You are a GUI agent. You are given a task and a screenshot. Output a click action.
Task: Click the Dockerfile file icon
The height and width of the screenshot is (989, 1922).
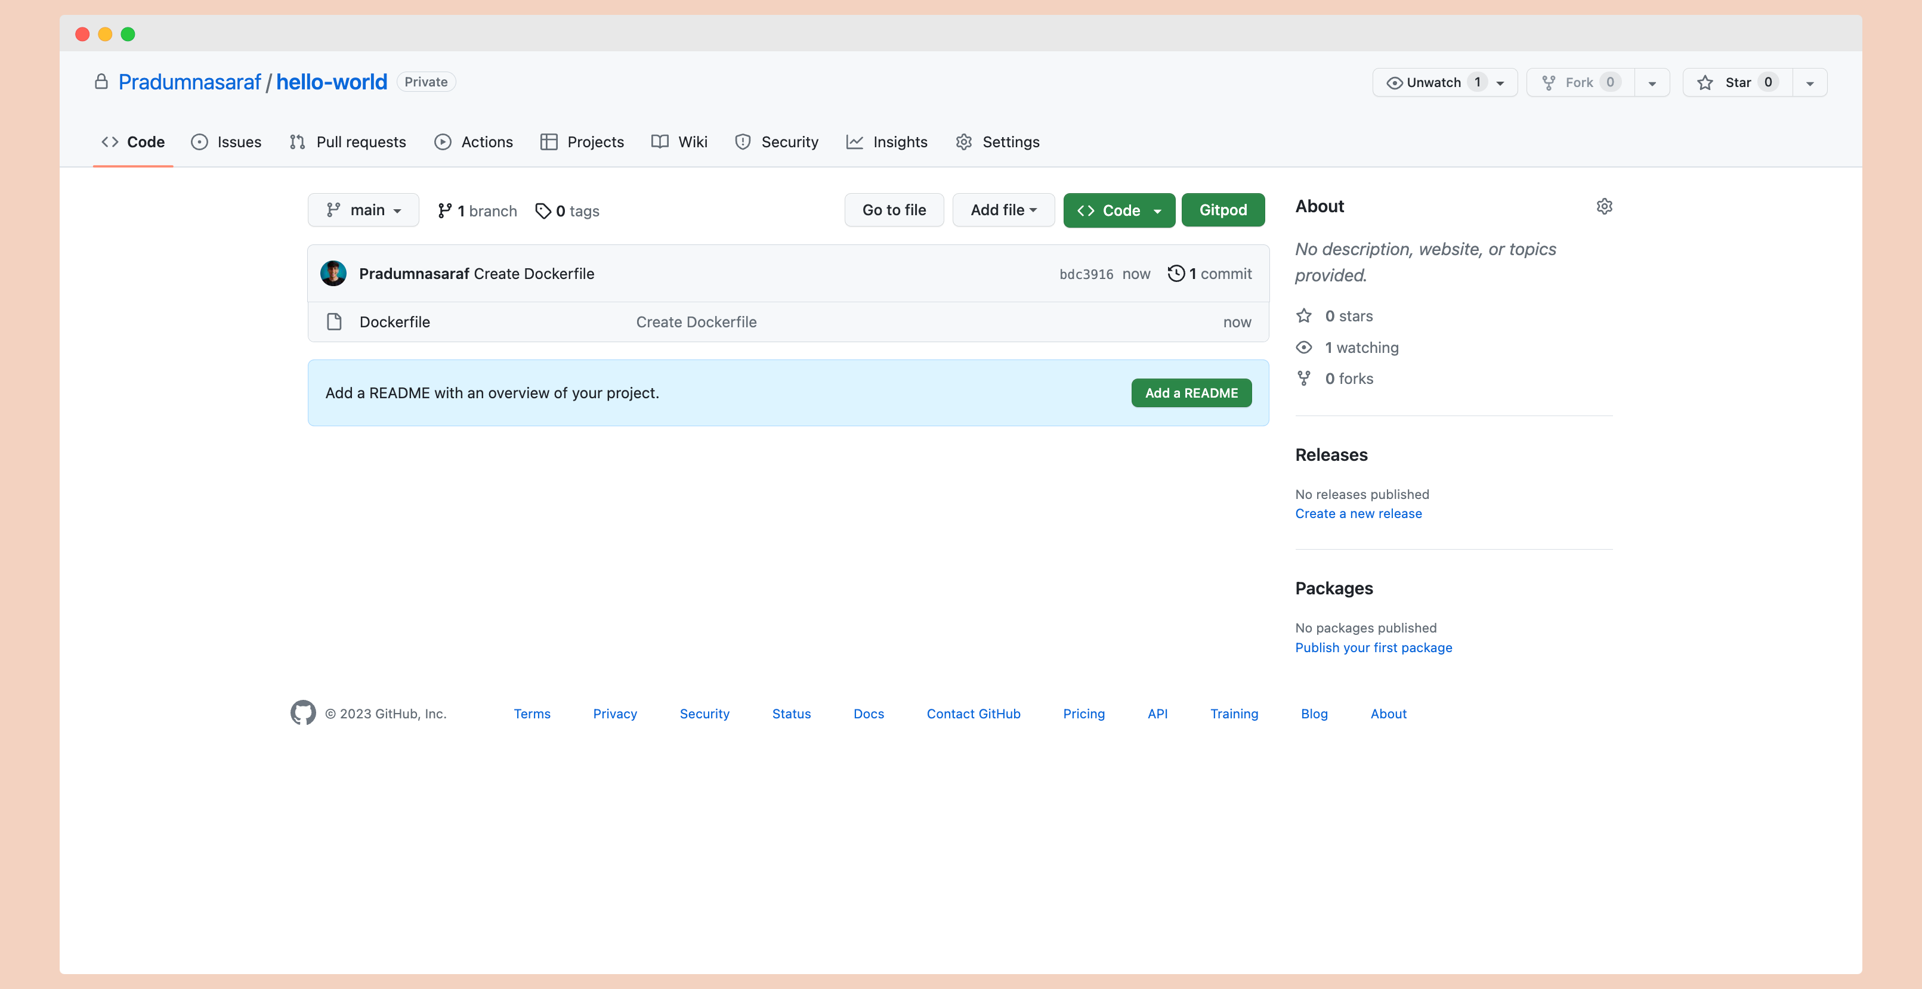(x=334, y=322)
